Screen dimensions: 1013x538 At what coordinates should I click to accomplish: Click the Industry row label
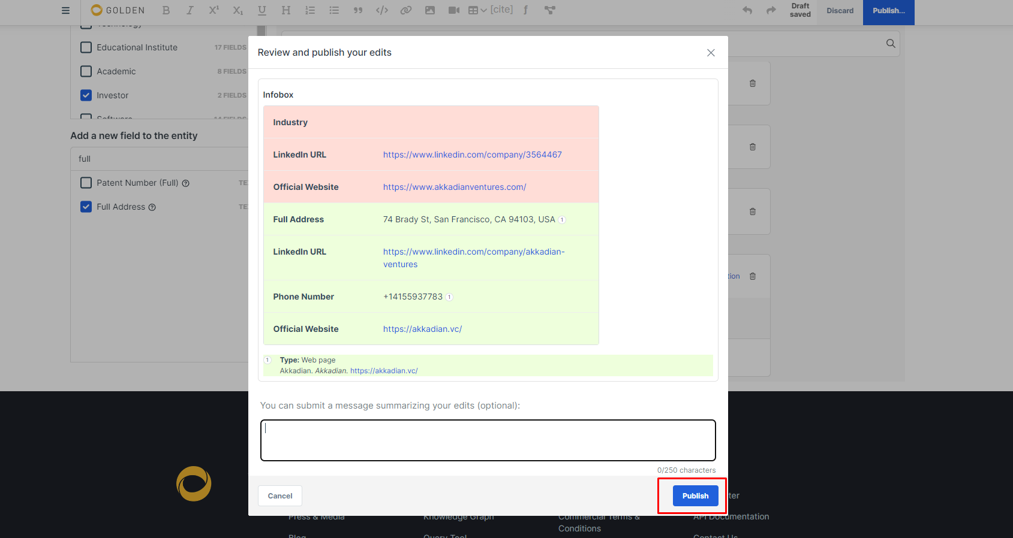[x=290, y=122]
